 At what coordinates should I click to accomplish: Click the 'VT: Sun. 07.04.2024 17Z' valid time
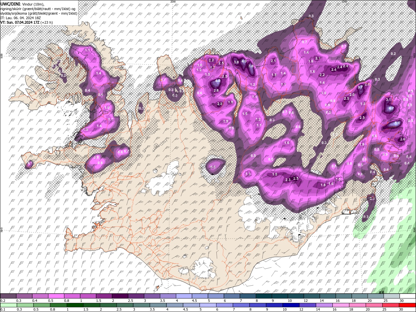(x=20, y=22)
